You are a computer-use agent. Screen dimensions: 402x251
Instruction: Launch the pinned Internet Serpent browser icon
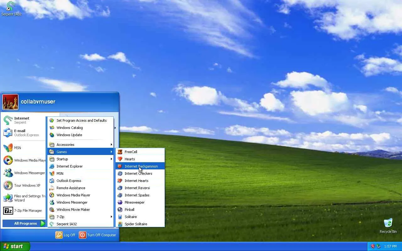coord(8,120)
